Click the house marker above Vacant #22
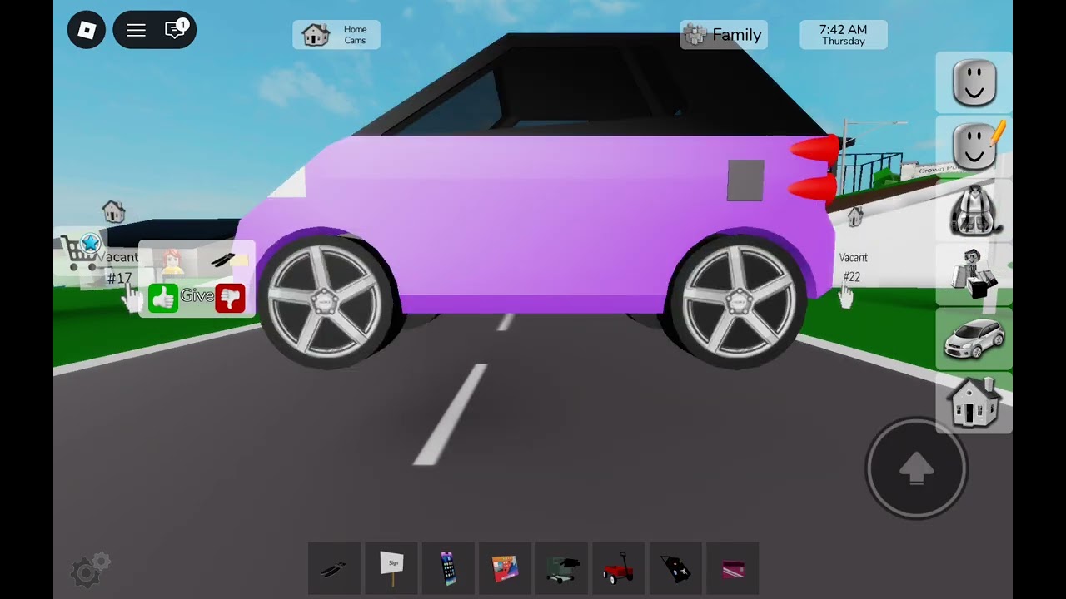This screenshot has width=1066, height=599. tap(854, 217)
